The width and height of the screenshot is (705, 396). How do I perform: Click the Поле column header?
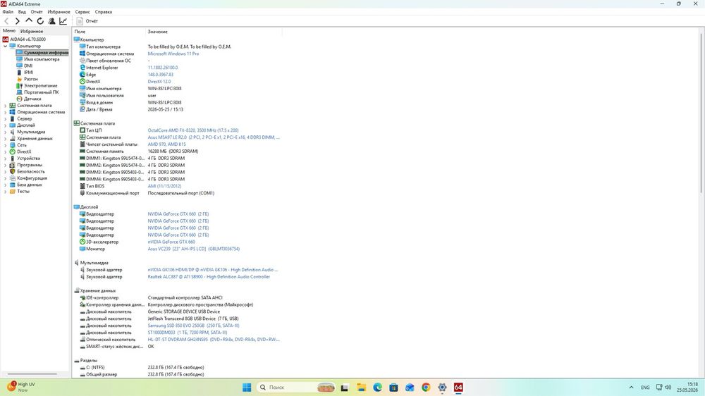pos(109,32)
